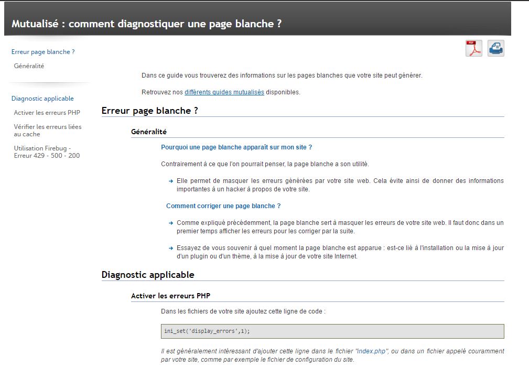Click the page title 'Mutualisé : comment diagnostiquer une page blanche ?'
This screenshot has height=367, width=529.
point(146,24)
